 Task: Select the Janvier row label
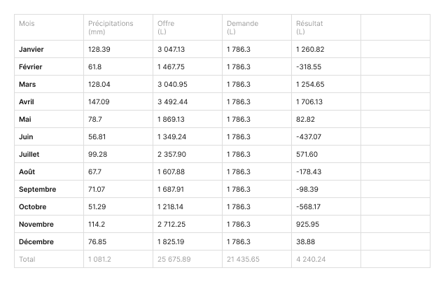(x=31, y=50)
